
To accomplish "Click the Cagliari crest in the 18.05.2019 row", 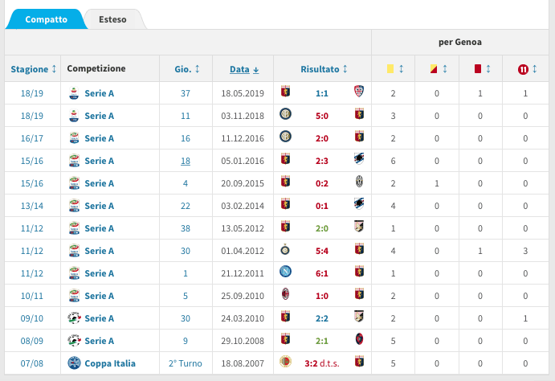I will 359,93.
